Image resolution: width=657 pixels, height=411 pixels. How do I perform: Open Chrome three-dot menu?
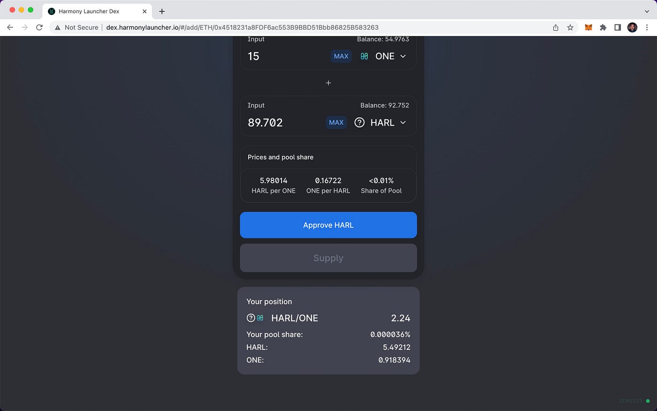tap(647, 27)
